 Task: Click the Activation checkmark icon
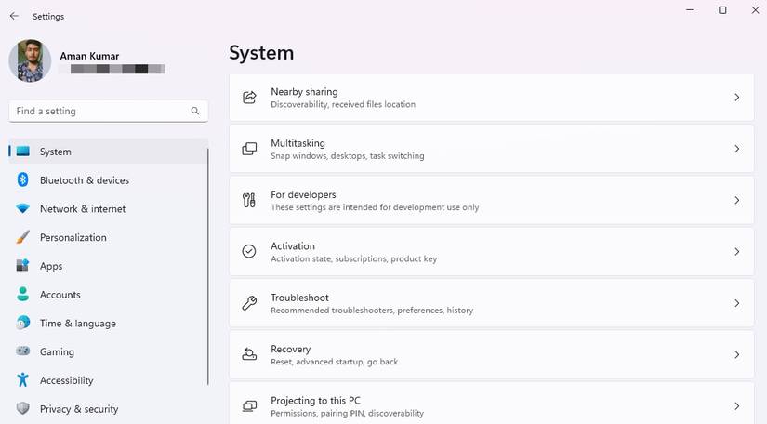point(249,252)
